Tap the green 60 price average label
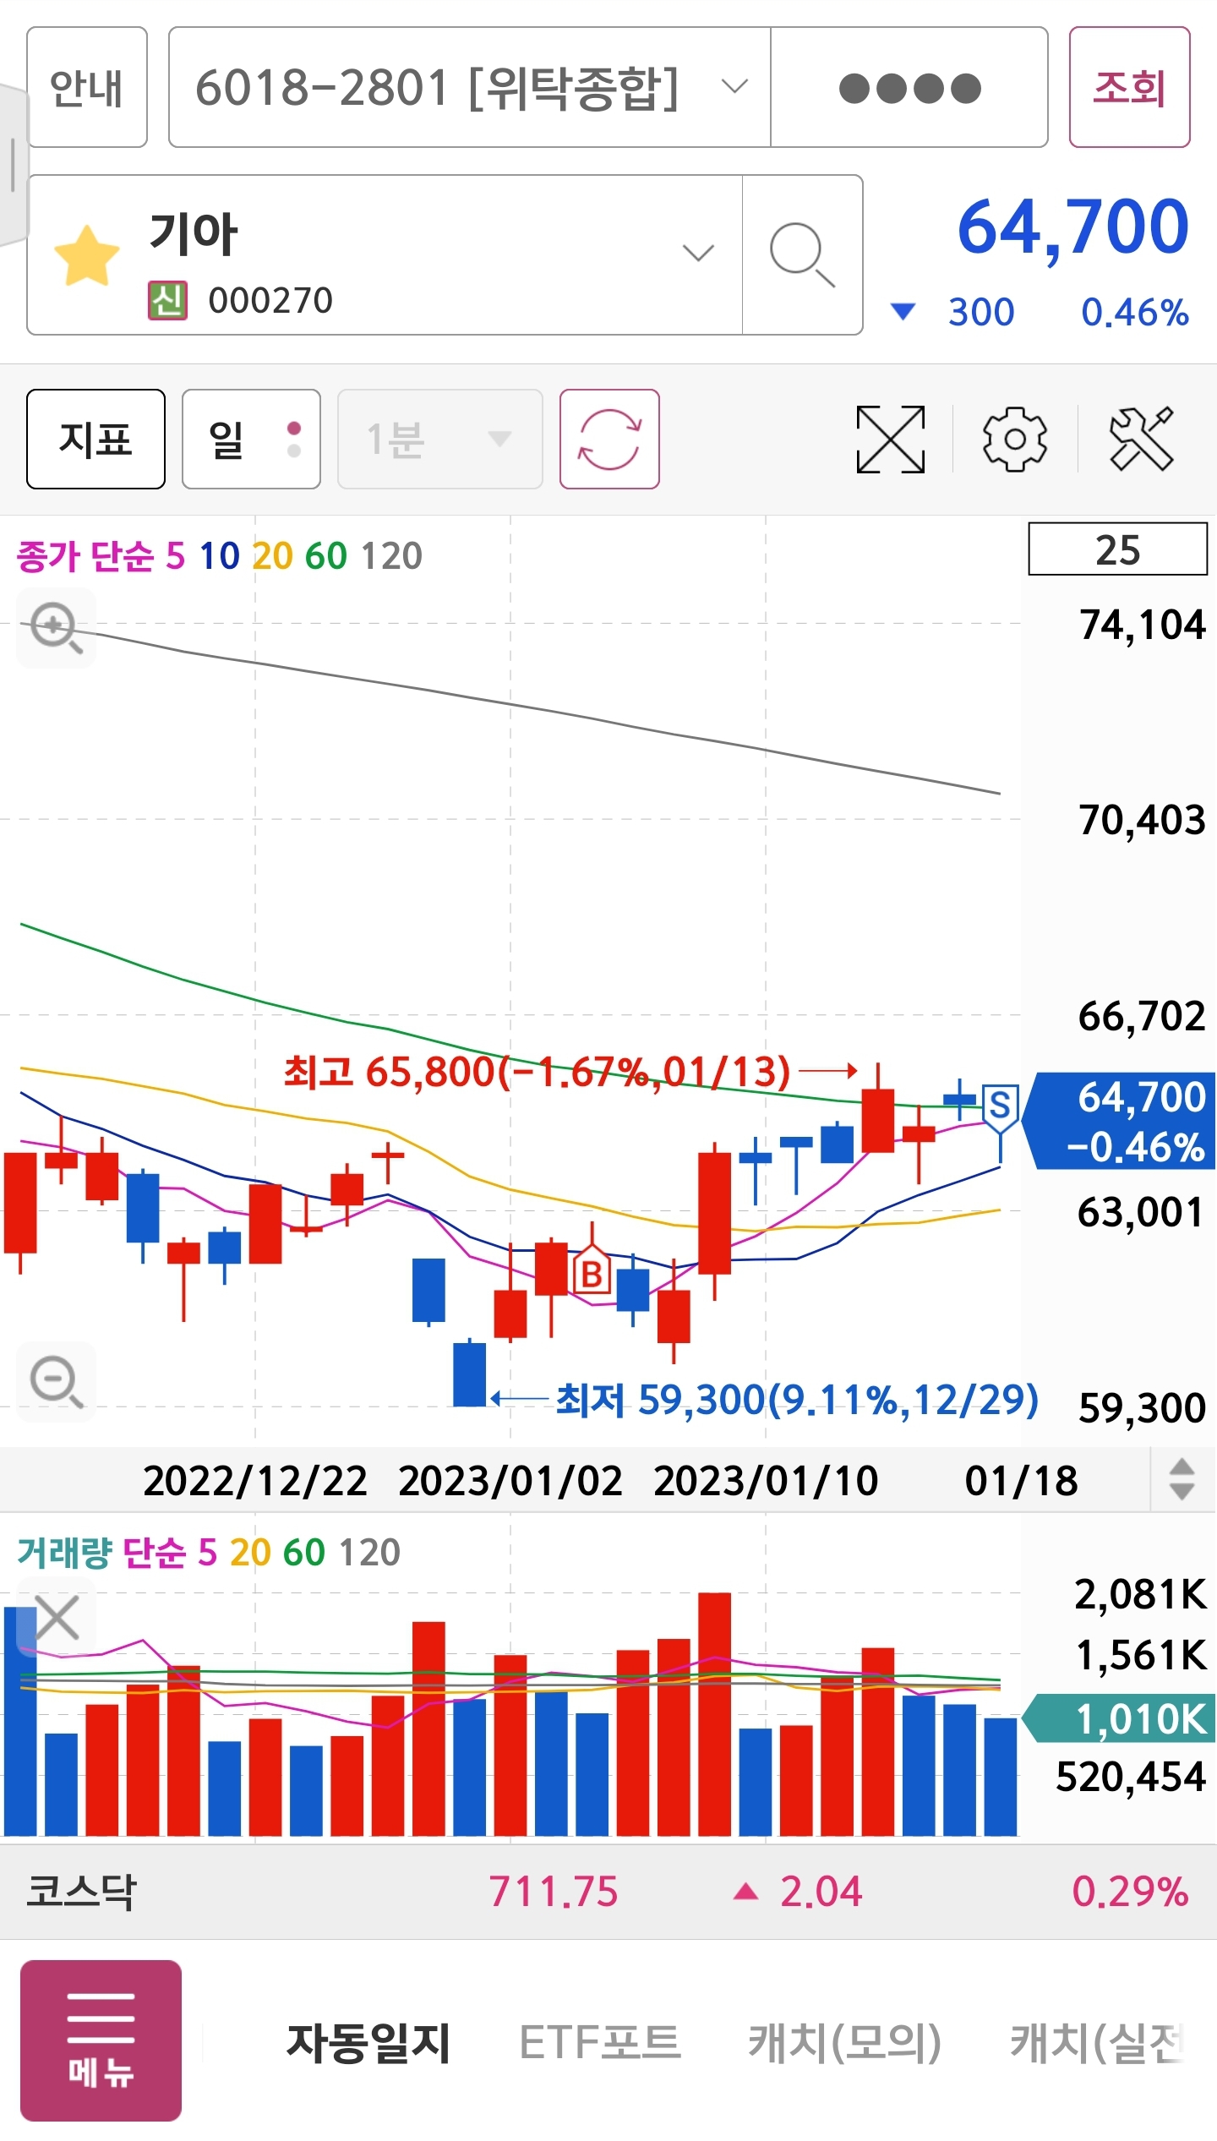Viewport: 1217px width, 2141px height. coord(325,555)
